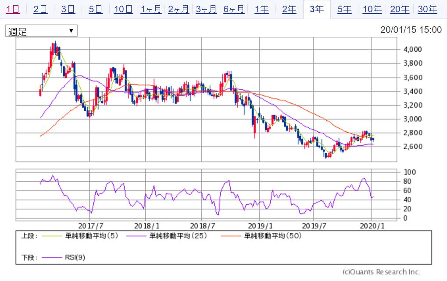Click the 上段: legend label

point(29,236)
